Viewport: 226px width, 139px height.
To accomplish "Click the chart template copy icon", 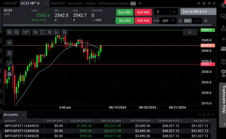I will (x=64, y=32).
